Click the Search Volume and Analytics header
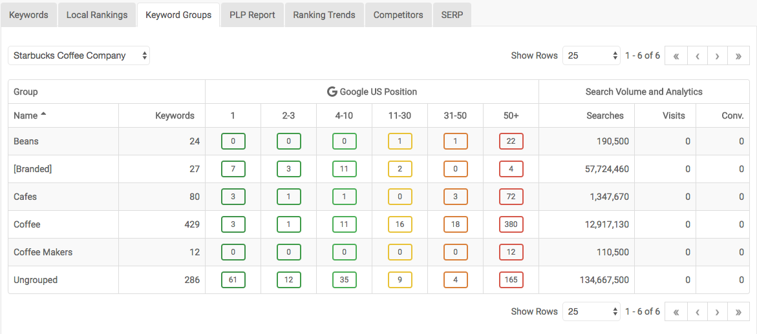The image size is (757, 334). pyautogui.click(x=643, y=92)
